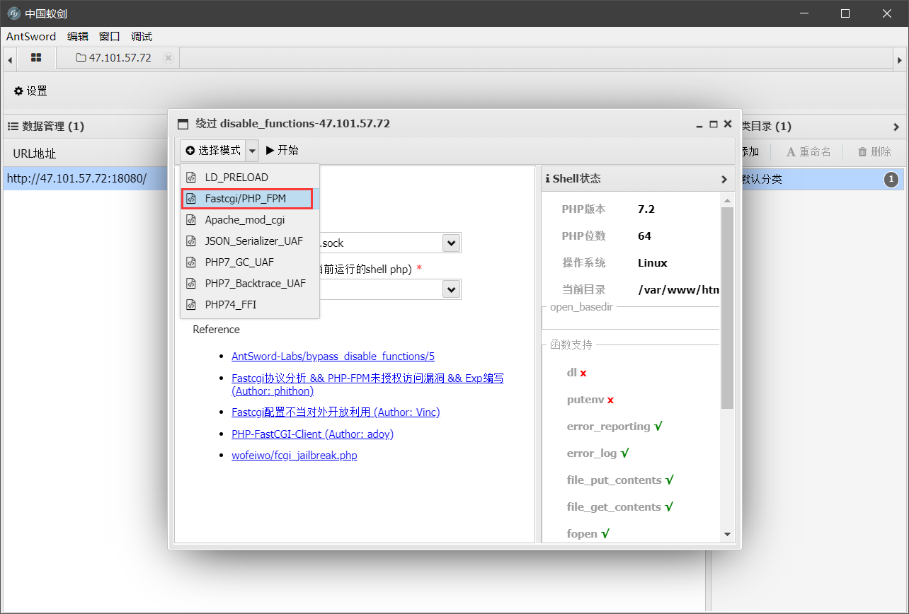Open Fastcgi协议分析 phithon article link
The width and height of the screenshot is (909, 614).
click(367, 384)
